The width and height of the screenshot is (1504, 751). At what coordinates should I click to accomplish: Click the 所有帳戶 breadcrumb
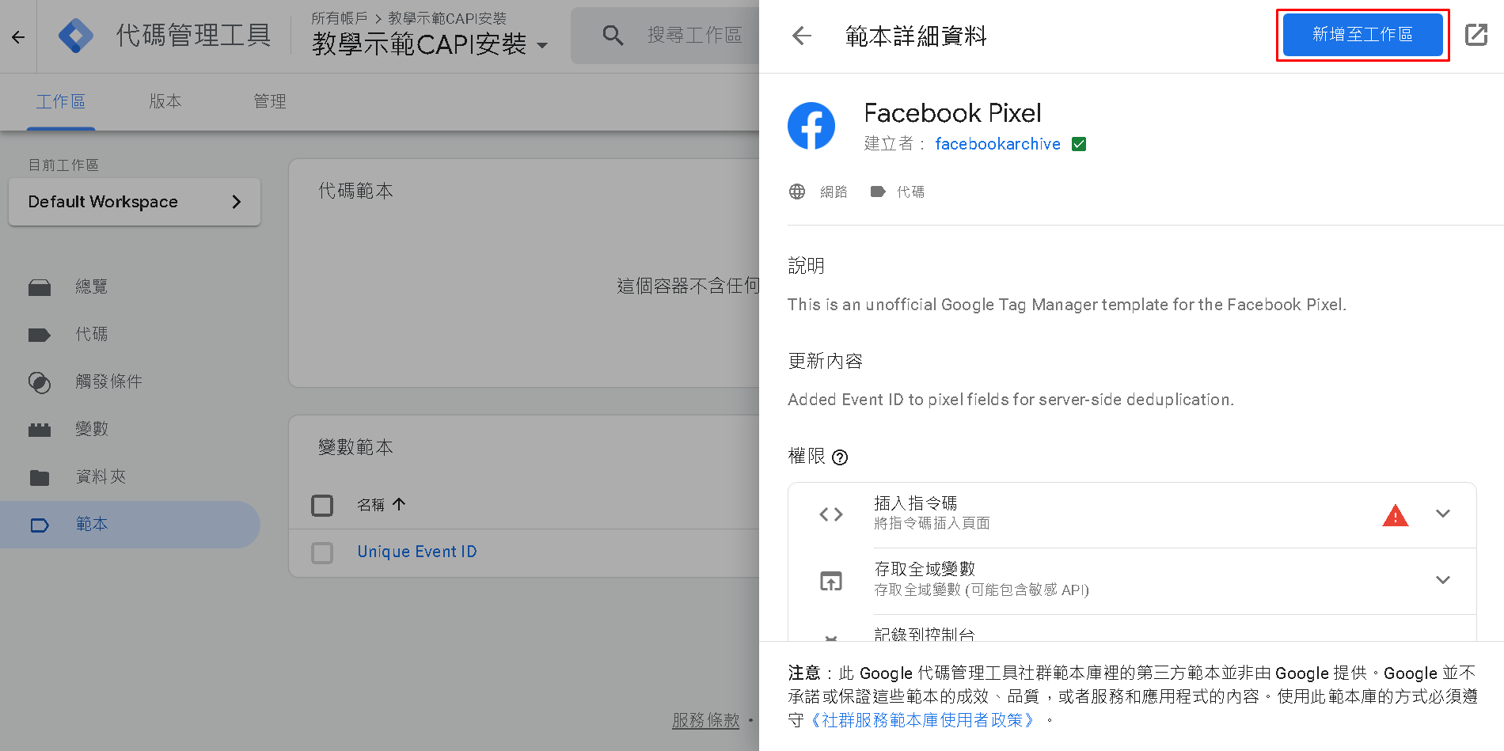(340, 18)
